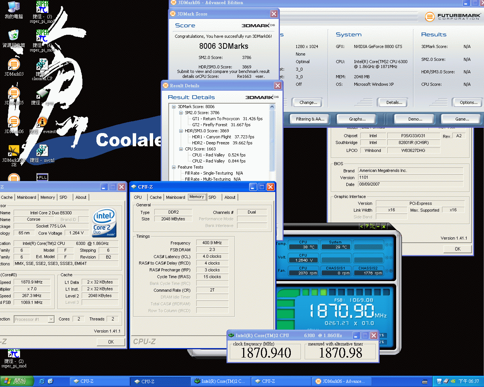Screen dimensions: 484x387
Task: Switch to Memory tab in front CPU-Z
Action: 197,197
